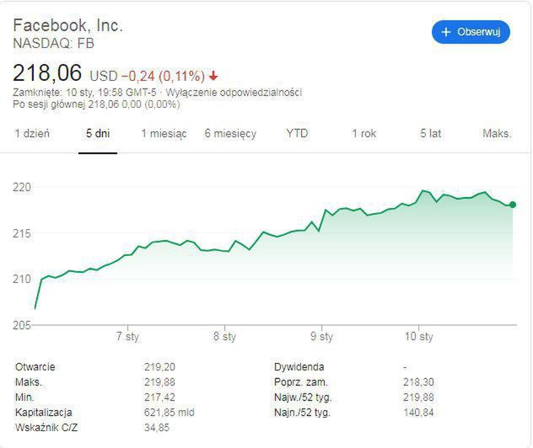Select the 1 dzień tab
This screenshot has height=448, width=533.
32,134
